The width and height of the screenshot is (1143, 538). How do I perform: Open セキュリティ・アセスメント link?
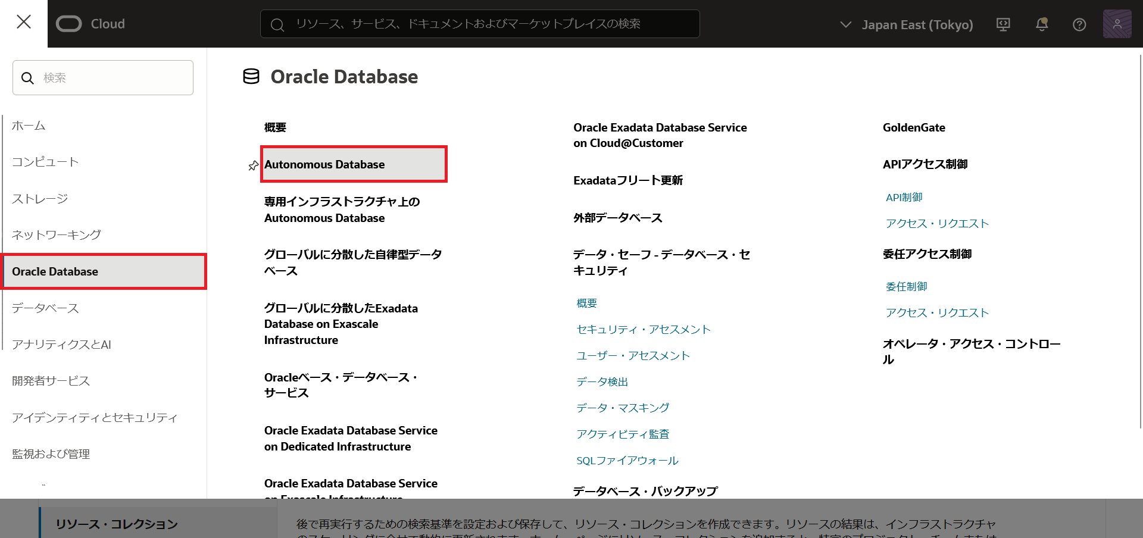point(643,330)
